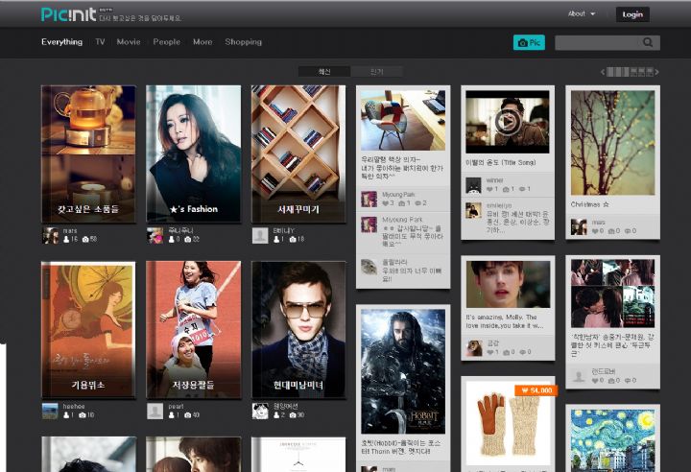Click user mars avatar under first album
The height and width of the screenshot is (472, 691).
pos(51,235)
